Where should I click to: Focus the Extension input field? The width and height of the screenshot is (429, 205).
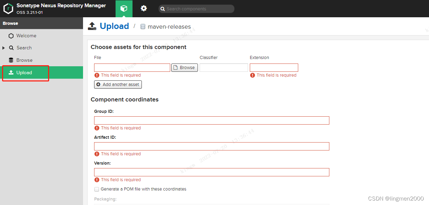point(274,68)
